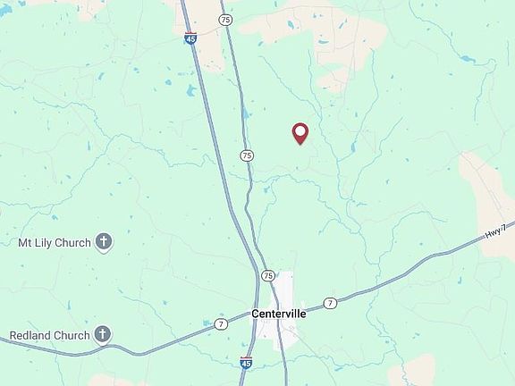Viewport: 515px width, 386px height.
Task: Click the Route 7 shield east of Centerville
Action: (x=330, y=303)
